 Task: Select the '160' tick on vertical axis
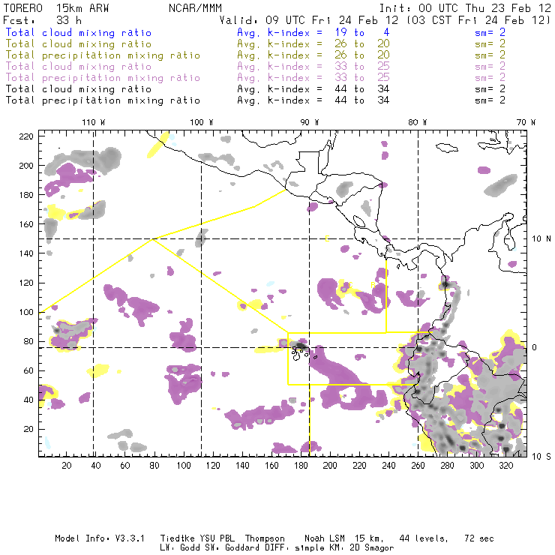pyautogui.click(x=26, y=224)
